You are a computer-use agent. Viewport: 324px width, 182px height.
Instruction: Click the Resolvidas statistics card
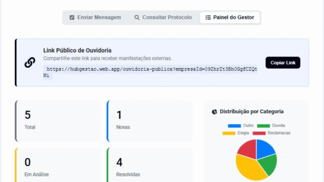click(150, 166)
